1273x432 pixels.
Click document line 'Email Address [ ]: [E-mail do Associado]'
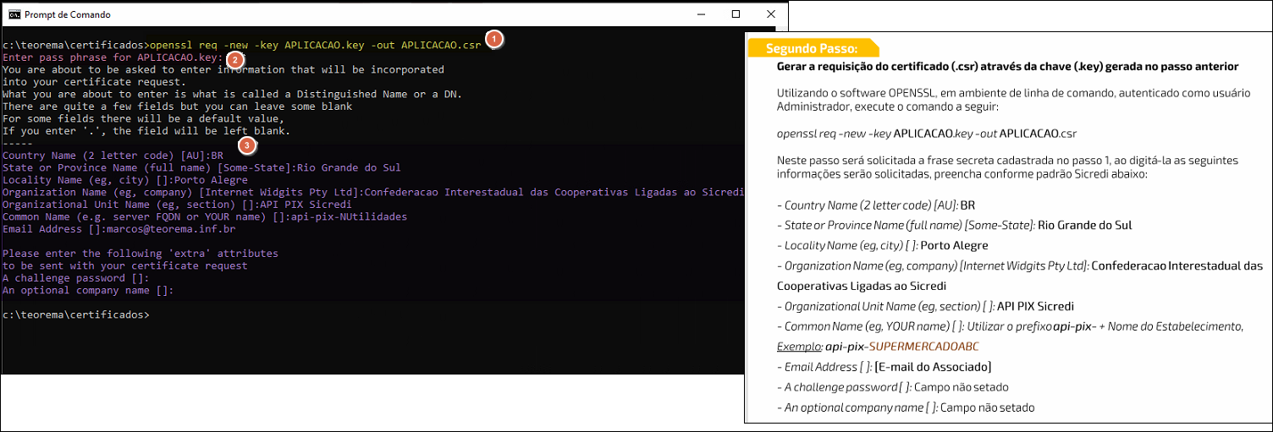coord(884,368)
